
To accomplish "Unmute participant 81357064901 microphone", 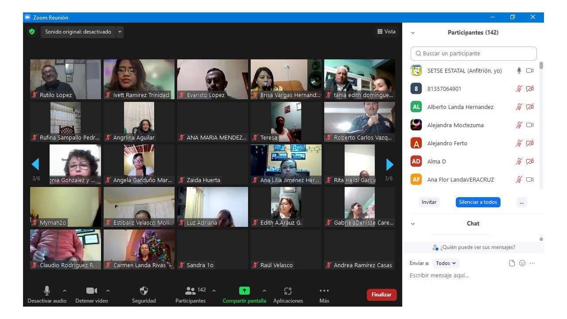I will tap(519, 89).
